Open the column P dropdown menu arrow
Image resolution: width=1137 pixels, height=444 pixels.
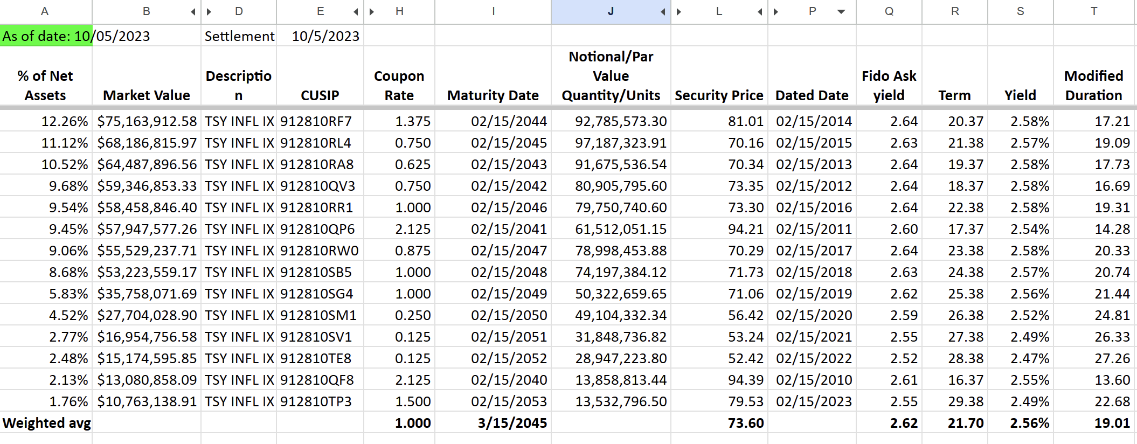point(841,12)
